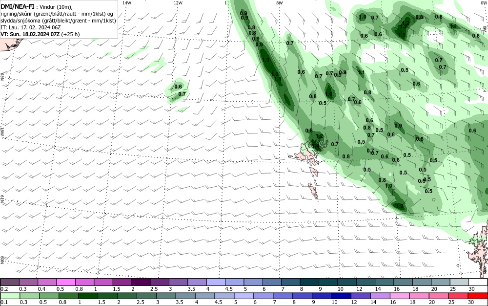This screenshot has width=488, height=306.
Task: Click the 8W longitude label
Action: tap(280, 3)
